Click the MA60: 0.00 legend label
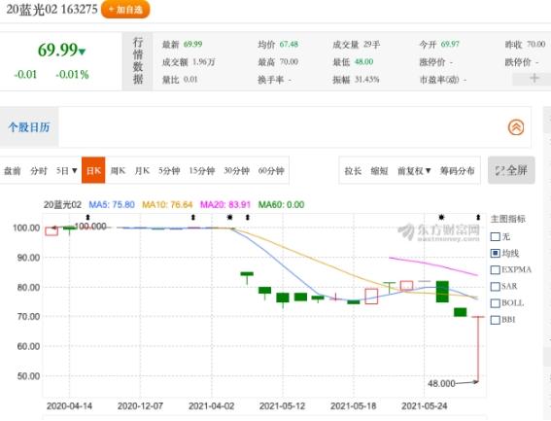The width and height of the screenshot is (551, 421). point(281,205)
